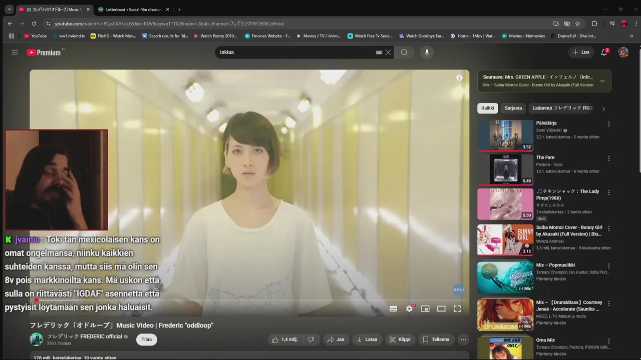The height and width of the screenshot is (360, 641).
Task: Select the Ladannut フレデリック filter chip
Action: pos(562,108)
